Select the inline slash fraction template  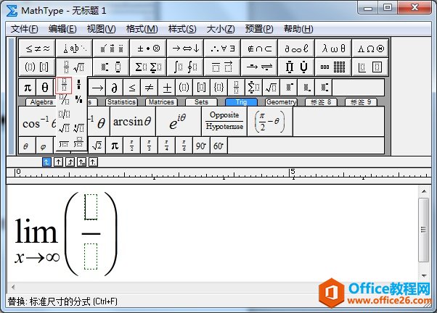click(x=64, y=114)
